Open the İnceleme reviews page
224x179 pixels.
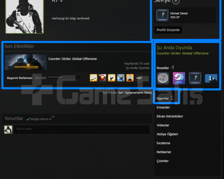click(163, 143)
